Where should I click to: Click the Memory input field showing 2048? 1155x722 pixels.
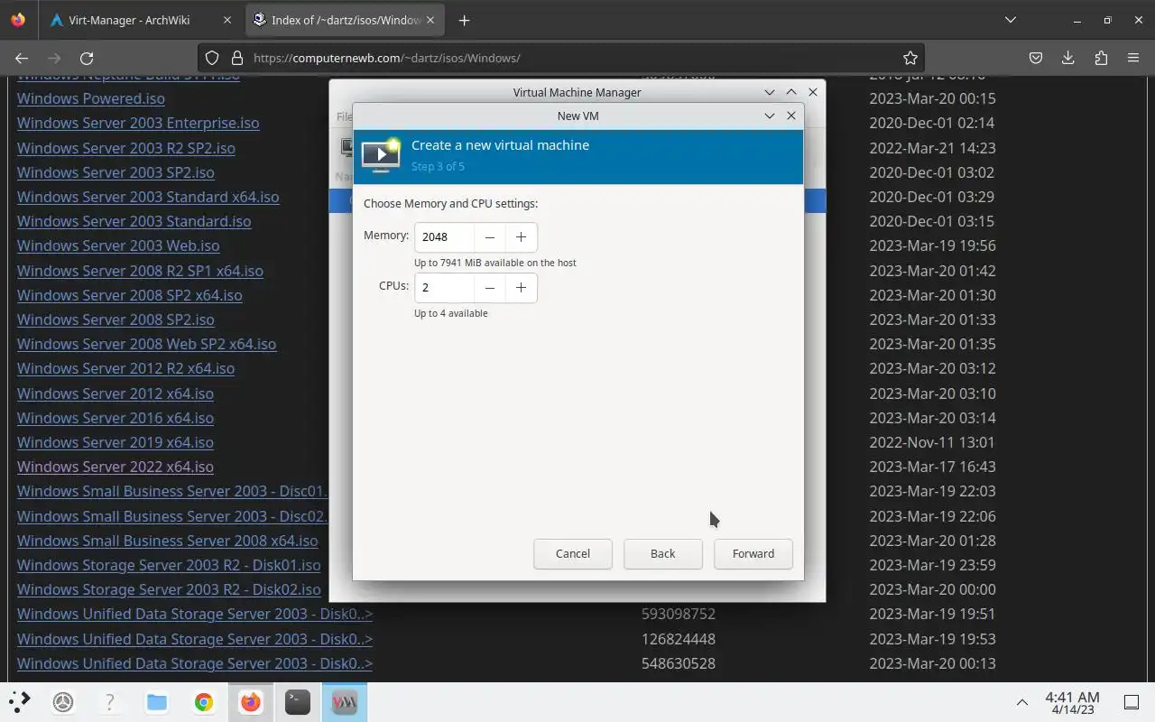445,237
